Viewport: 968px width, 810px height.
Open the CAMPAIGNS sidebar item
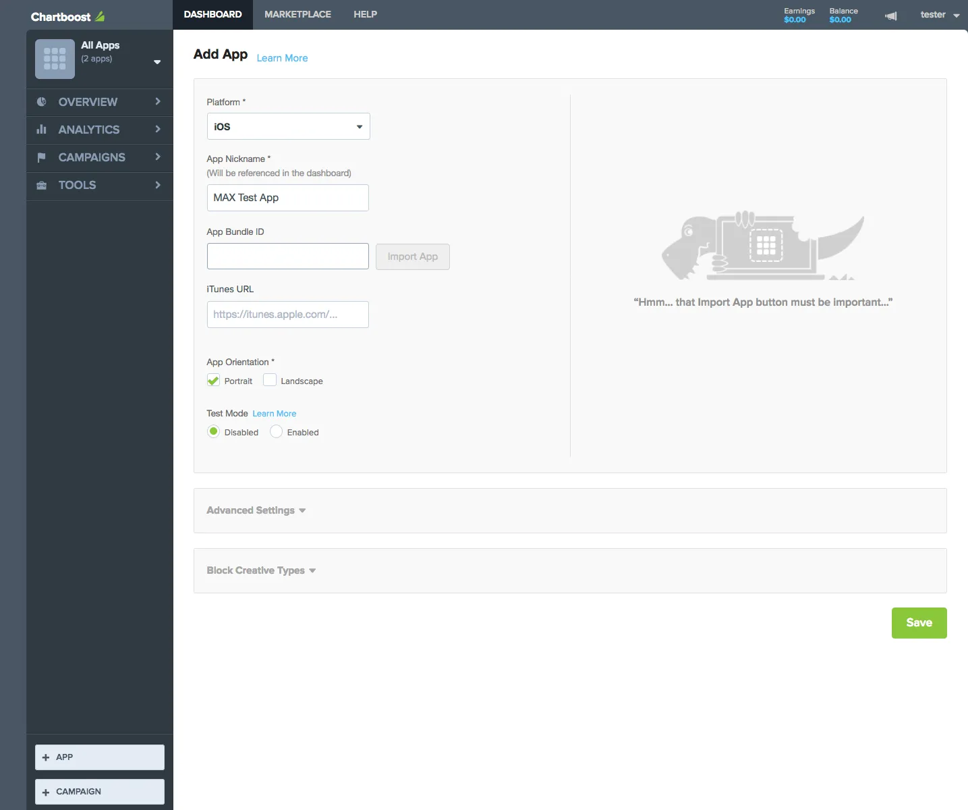(x=100, y=157)
